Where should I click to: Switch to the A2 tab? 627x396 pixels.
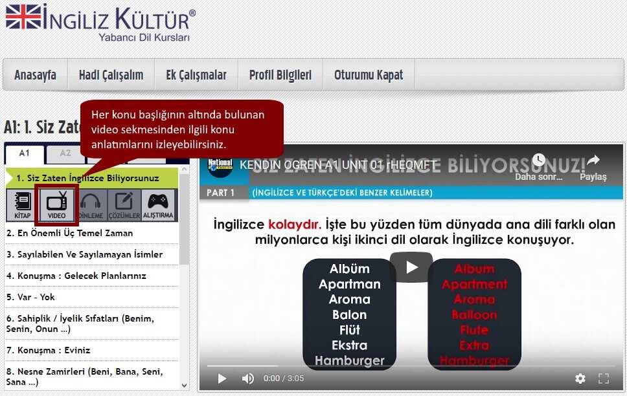click(x=67, y=153)
